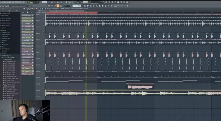Select the Beat item in picker panel
The height and width of the screenshot is (121, 221).
(27, 65)
